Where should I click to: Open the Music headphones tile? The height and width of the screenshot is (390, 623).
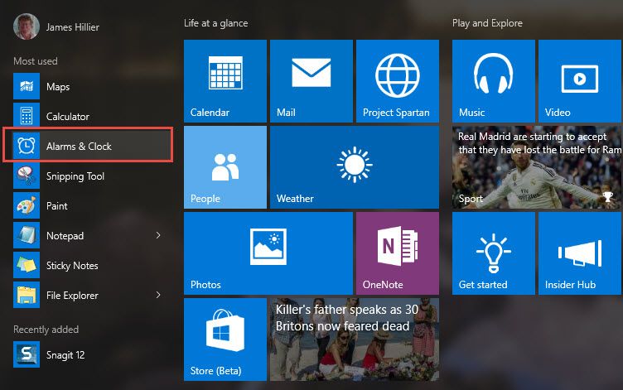pos(494,81)
